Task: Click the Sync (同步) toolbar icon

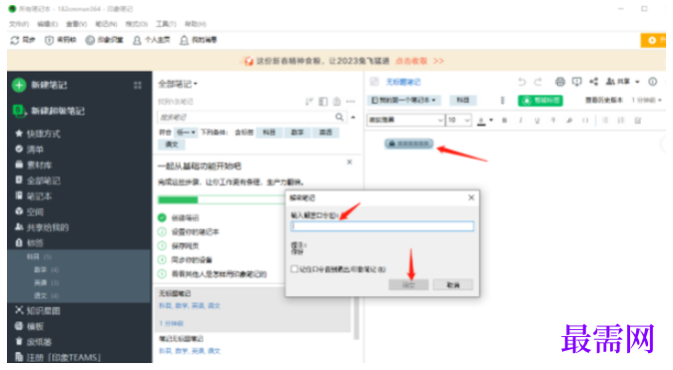Action: click(23, 40)
